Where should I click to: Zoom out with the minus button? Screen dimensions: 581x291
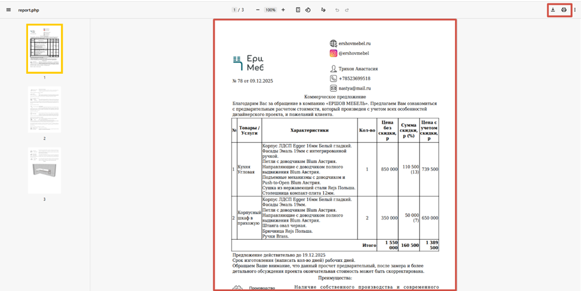258,10
